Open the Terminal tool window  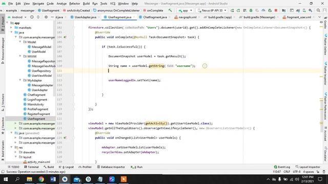31,167
